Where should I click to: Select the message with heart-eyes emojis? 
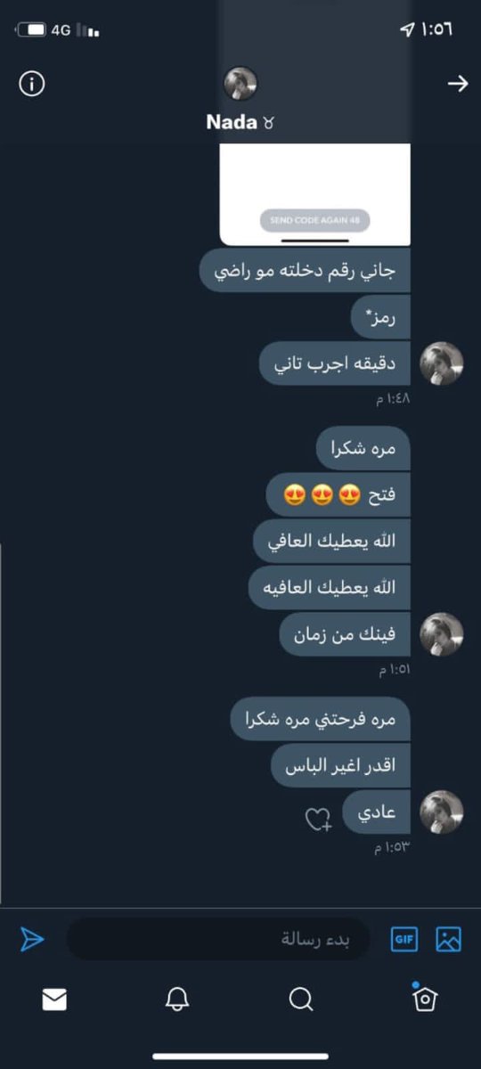pyautogui.click(x=338, y=495)
